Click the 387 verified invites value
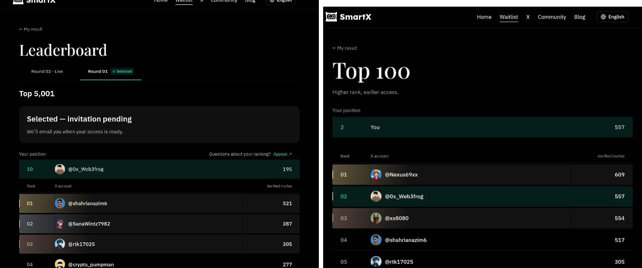Screen dimensions: 642x268 pyautogui.click(x=287, y=224)
